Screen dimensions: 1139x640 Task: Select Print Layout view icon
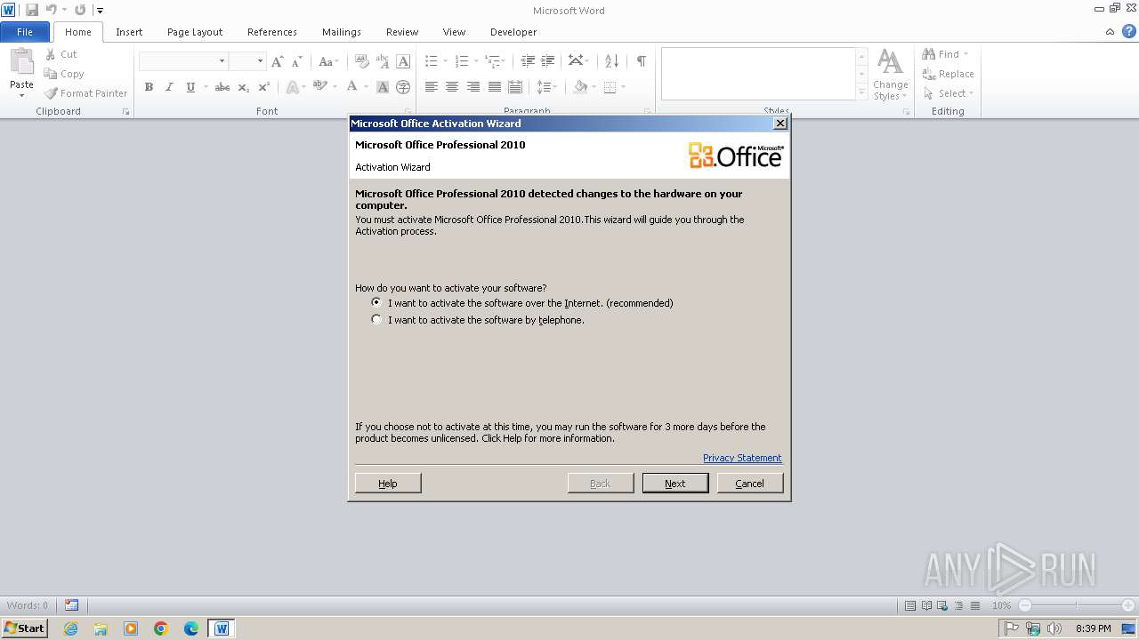(910, 605)
